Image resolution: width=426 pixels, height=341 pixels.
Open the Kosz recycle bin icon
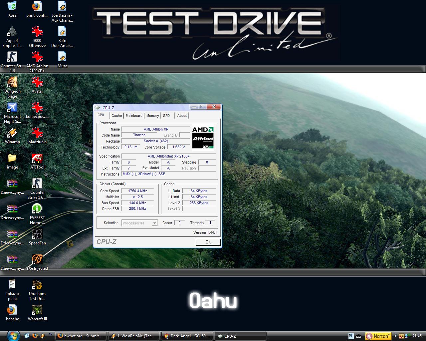point(12,9)
